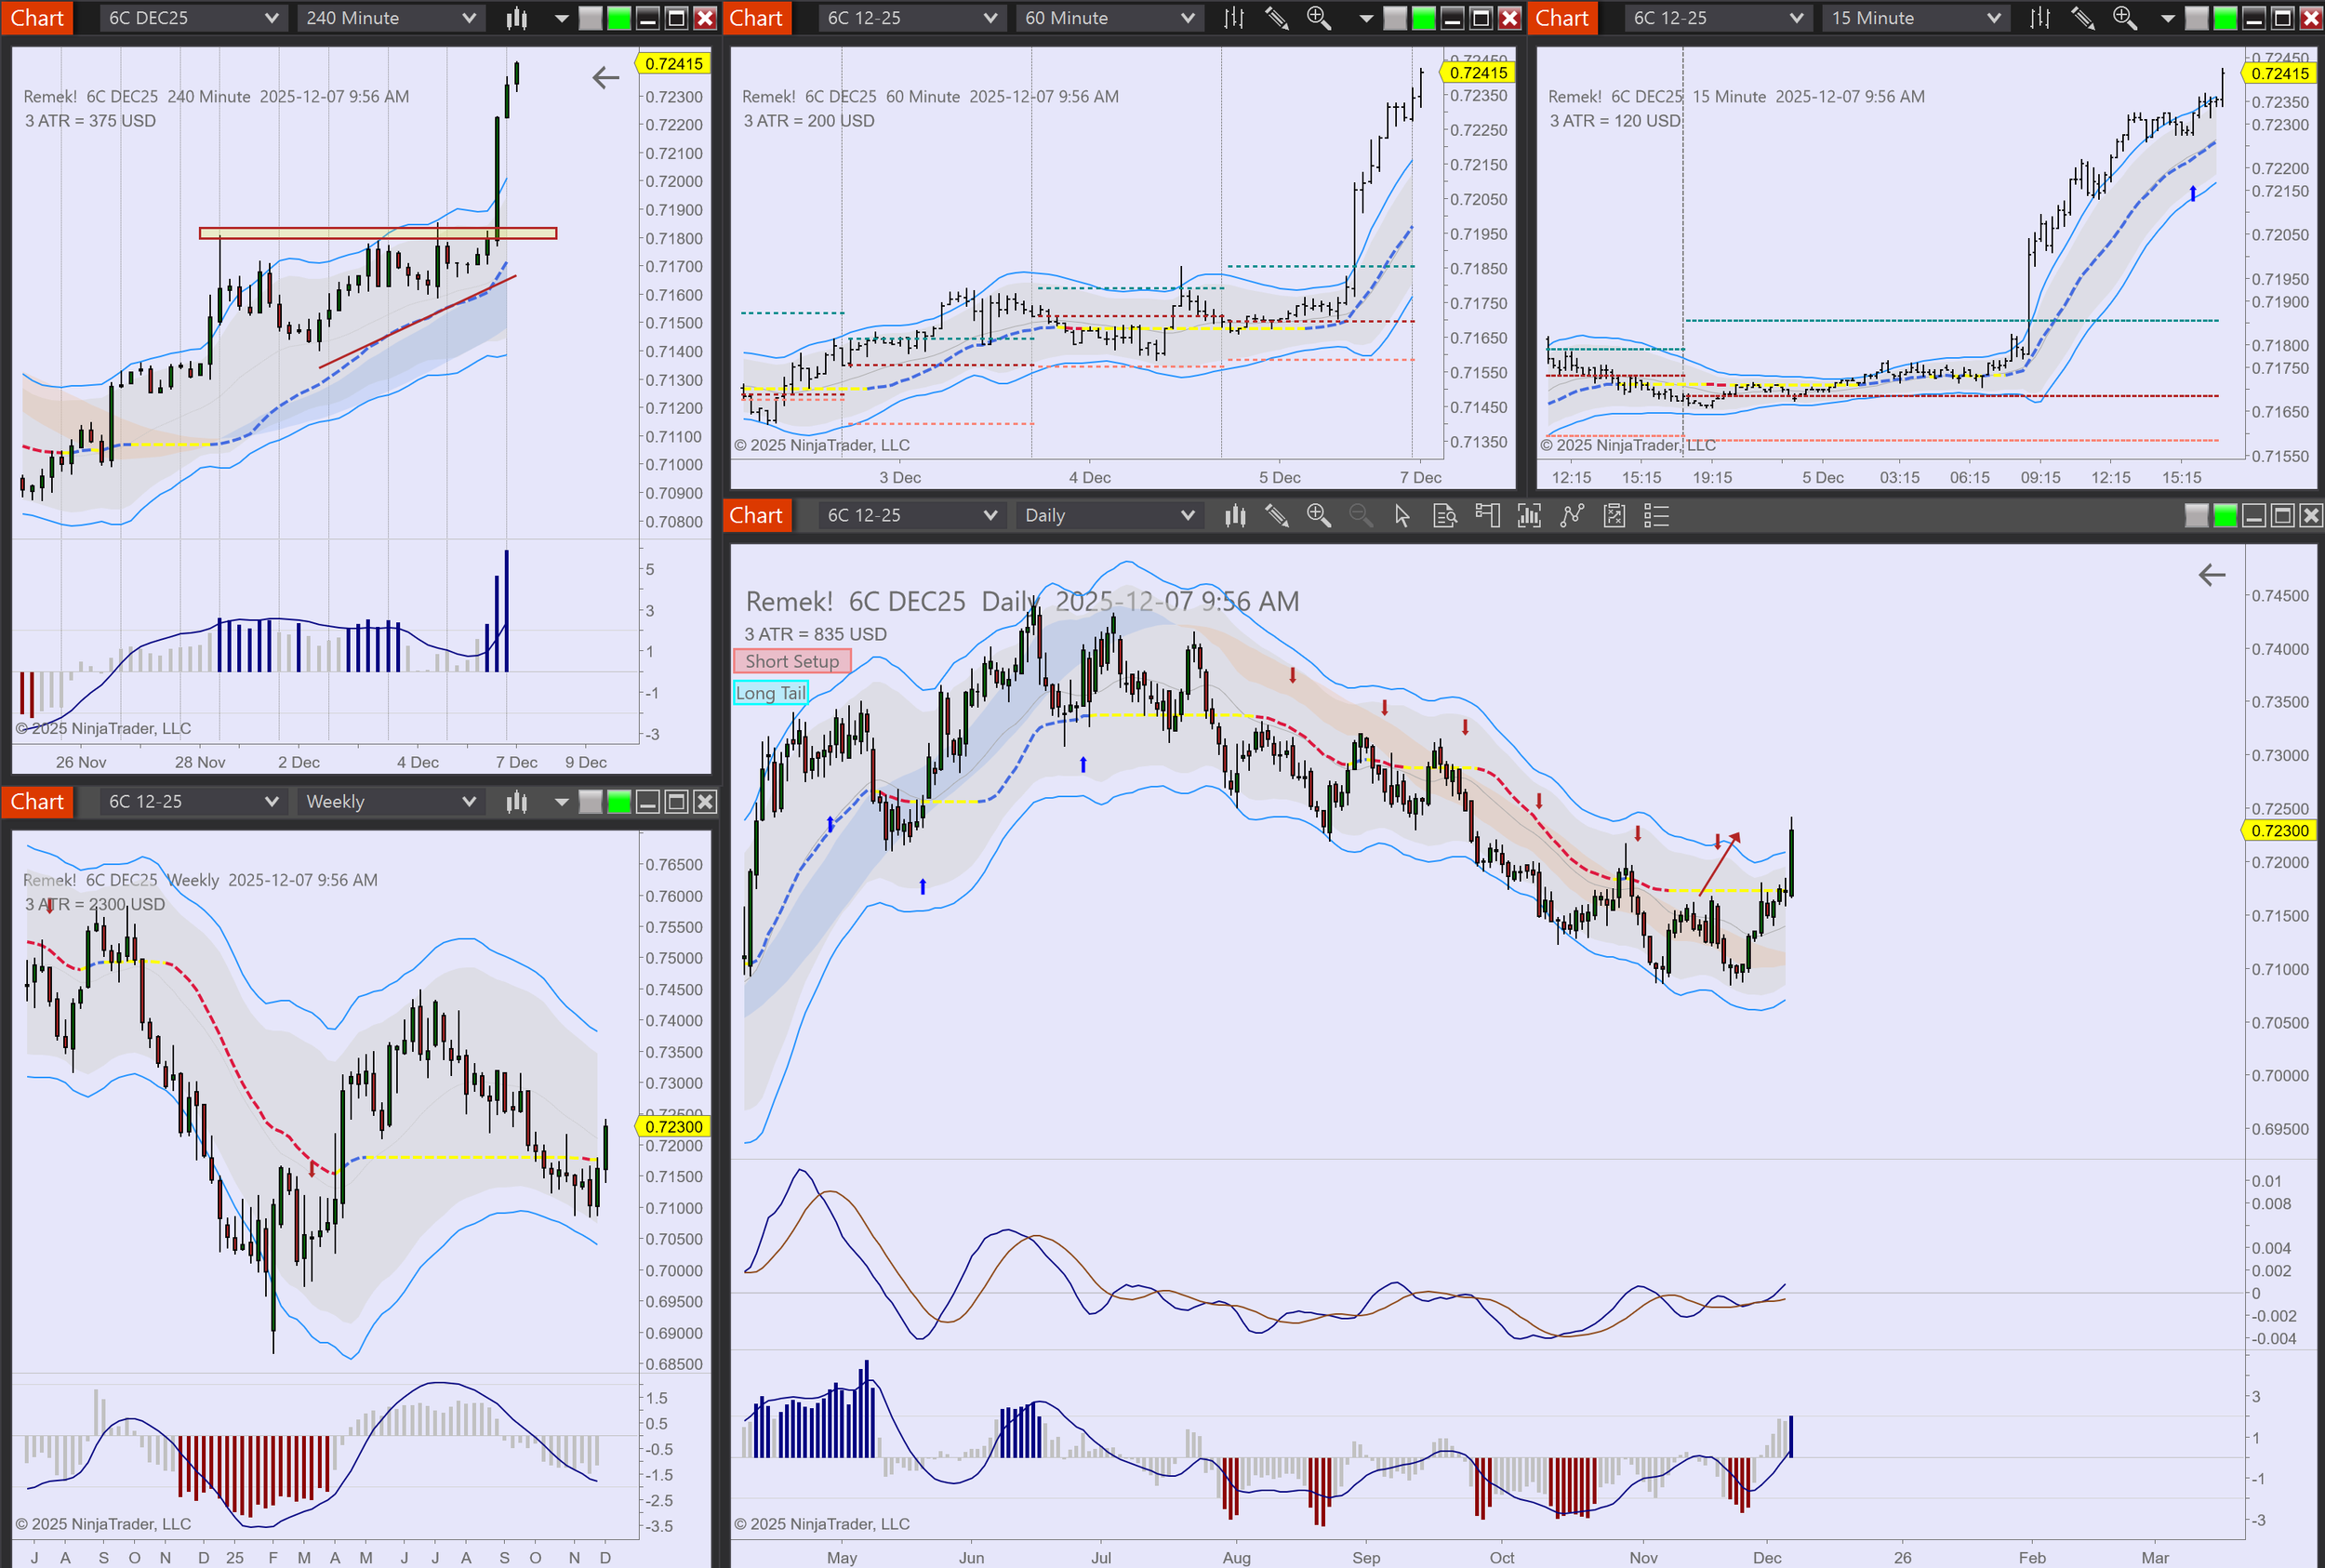
Task: Click green interval link button in 240 Minute chart
Action: [619, 18]
